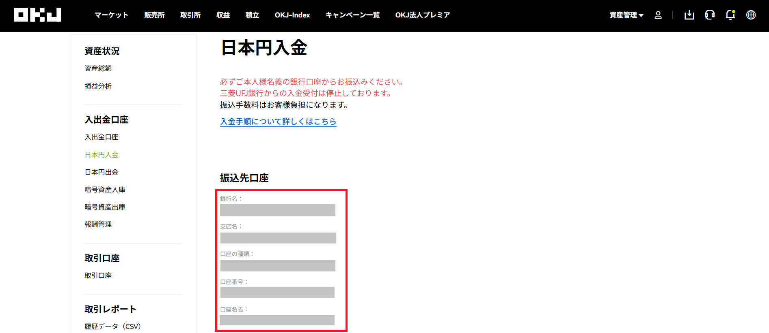The image size is (769, 333).
Task: Click the 資産状況 section heading
Action: coord(102,51)
